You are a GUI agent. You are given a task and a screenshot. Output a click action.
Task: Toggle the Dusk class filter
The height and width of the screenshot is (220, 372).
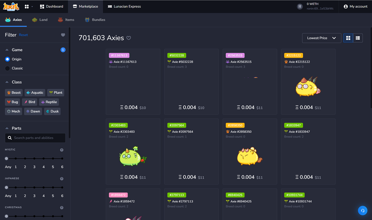(52, 111)
